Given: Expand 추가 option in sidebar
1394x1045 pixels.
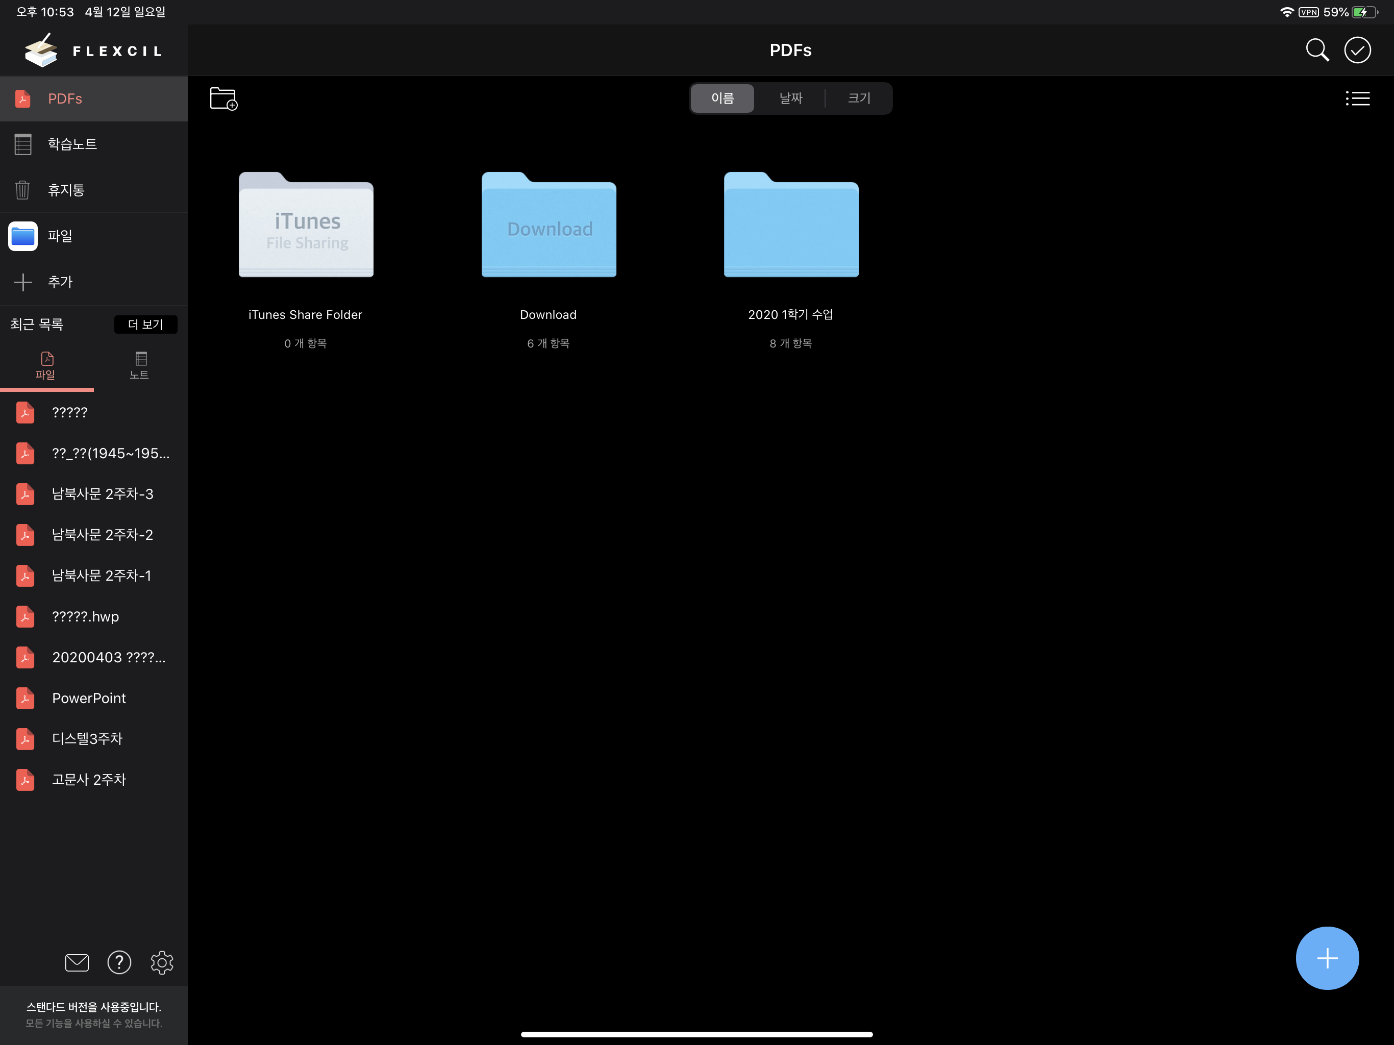Looking at the screenshot, I should click(x=60, y=282).
